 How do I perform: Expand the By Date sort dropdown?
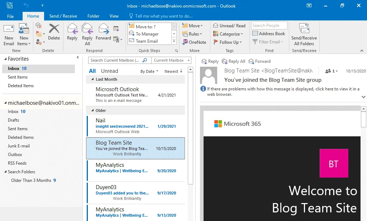(149, 71)
